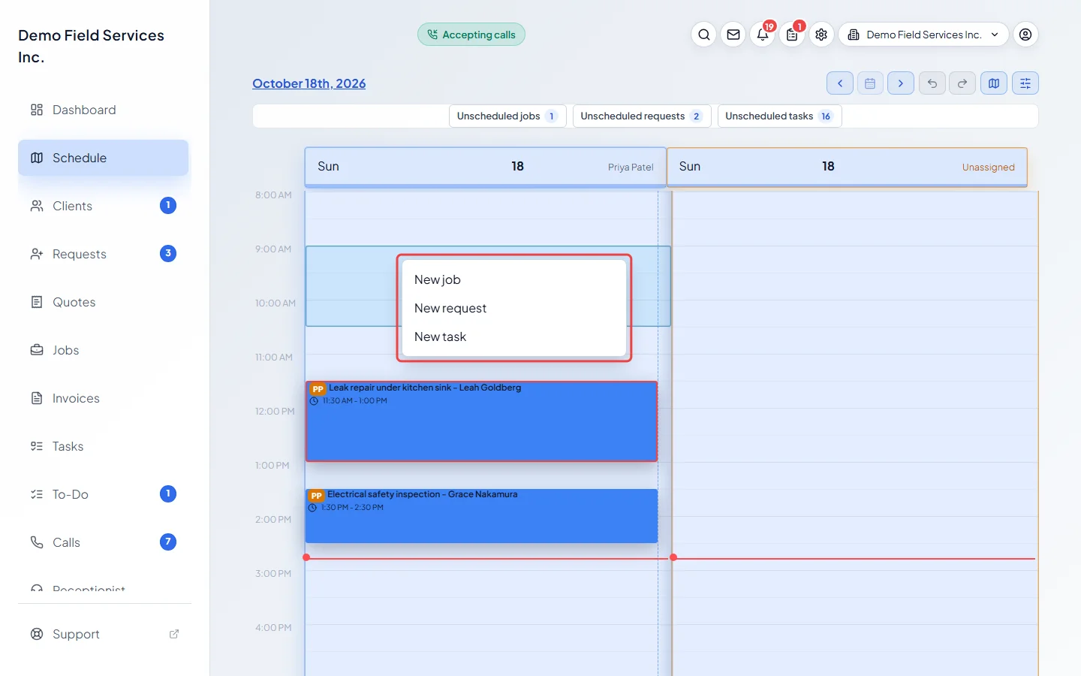Open Clients in sidebar
The width and height of the screenshot is (1081, 676).
click(x=104, y=206)
